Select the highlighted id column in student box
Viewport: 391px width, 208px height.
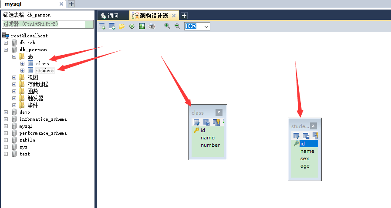click(309, 144)
